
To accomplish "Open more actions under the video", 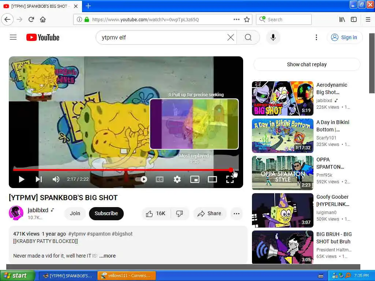I will point(237,213).
